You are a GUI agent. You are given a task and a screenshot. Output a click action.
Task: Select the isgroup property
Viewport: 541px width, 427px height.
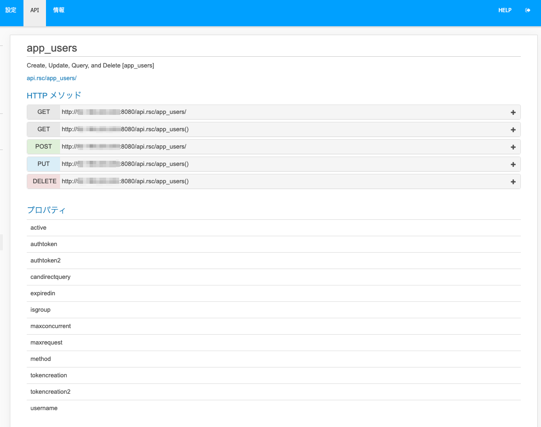click(x=274, y=310)
